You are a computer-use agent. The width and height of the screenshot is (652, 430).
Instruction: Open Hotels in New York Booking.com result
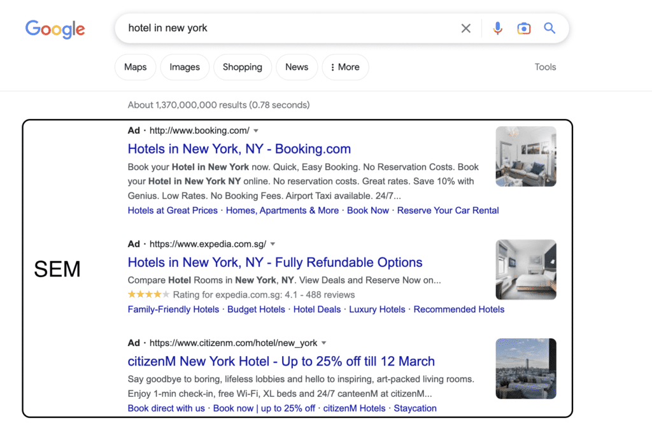[x=239, y=149]
